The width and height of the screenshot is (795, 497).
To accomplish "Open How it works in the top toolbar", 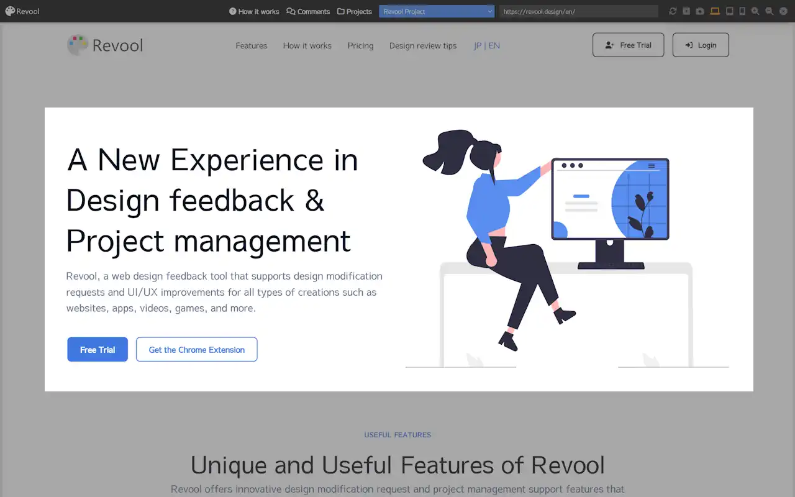I will 254,11.
